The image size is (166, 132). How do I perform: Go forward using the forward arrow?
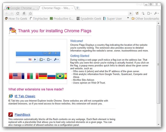pyautogui.click(x=11, y=13)
